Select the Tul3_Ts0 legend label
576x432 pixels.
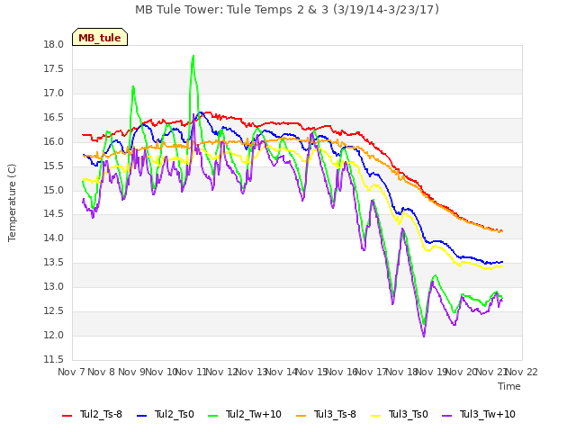point(409,414)
